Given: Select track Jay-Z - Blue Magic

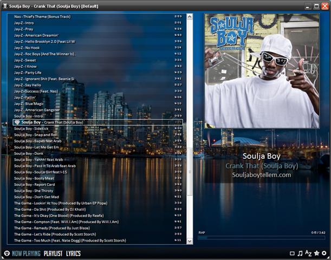Looking at the screenshot, I should [98, 103].
